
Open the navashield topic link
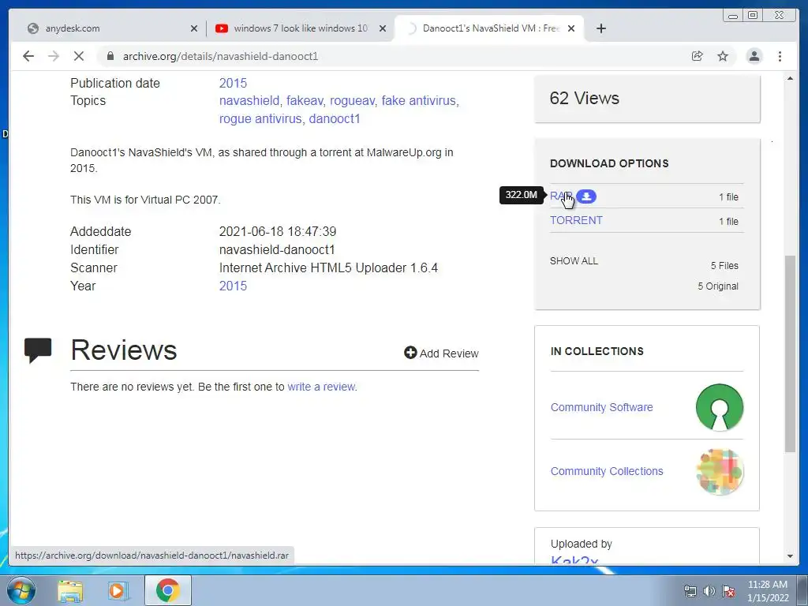(x=249, y=100)
